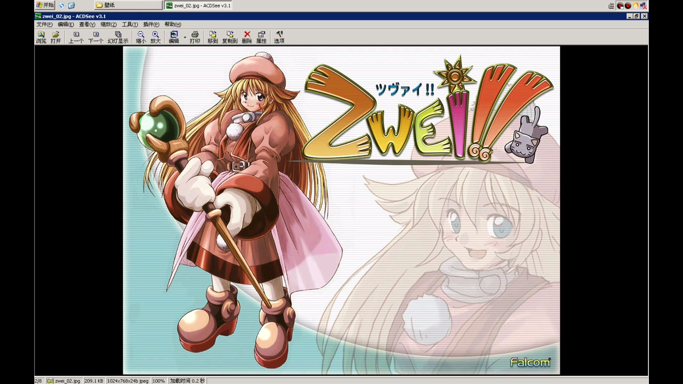Restore down the ACDSee window

(637, 16)
